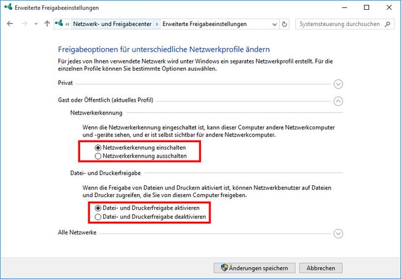The width and height of the screenshot is (401, 279).
Task: Click the network icon in the address bar
Action: (59, 23)
